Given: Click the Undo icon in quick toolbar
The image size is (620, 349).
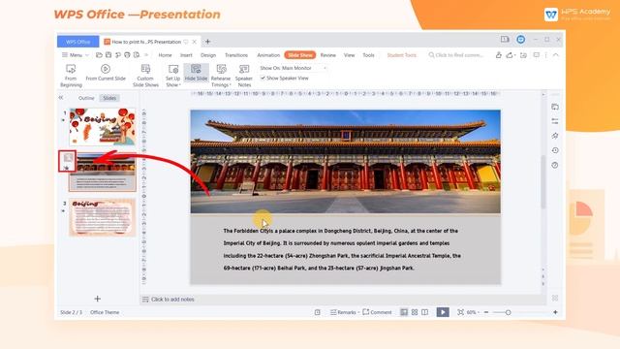Looking at the screenshot, I should click(118, 55).
